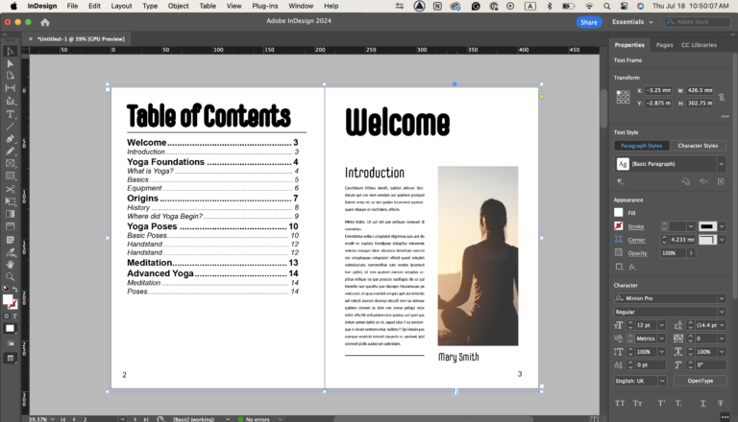Select the Selection tool arrow
Viewport: 738px width, 422px height.
10,51
